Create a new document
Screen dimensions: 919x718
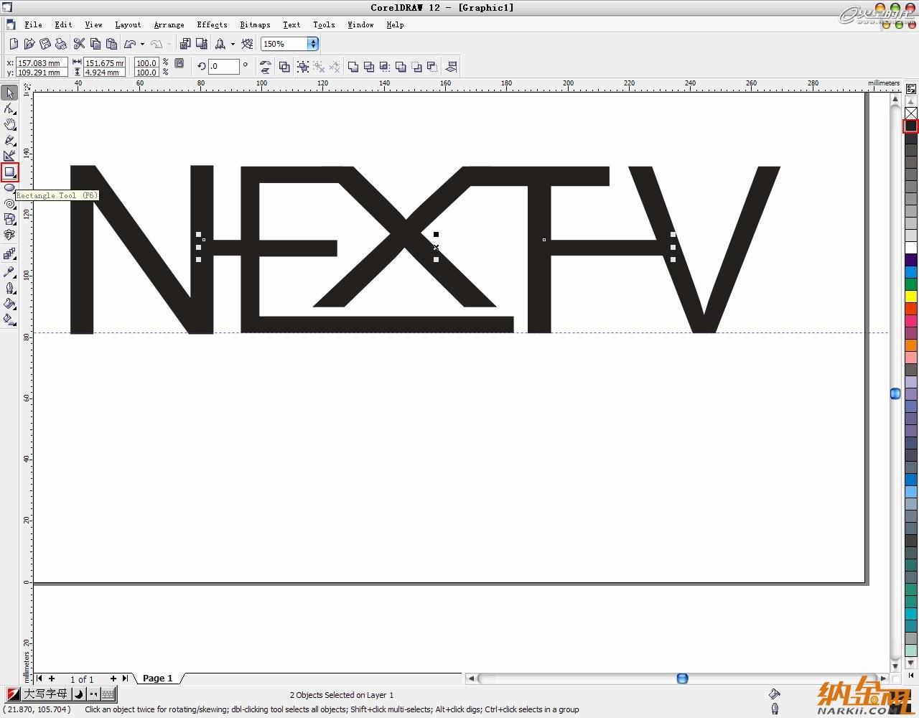click(14, 44)
